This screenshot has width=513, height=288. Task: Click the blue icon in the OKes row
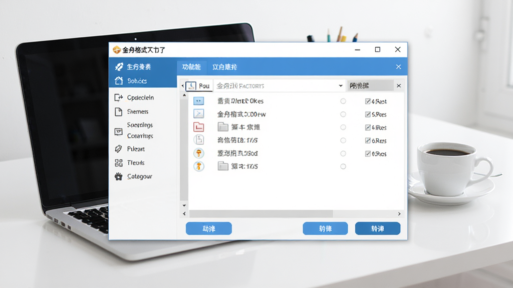(x=198, y=101)
